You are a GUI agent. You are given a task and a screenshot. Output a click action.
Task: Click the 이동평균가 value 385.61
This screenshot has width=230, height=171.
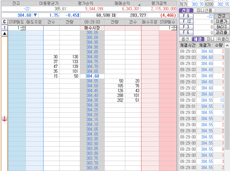point(60,9)
